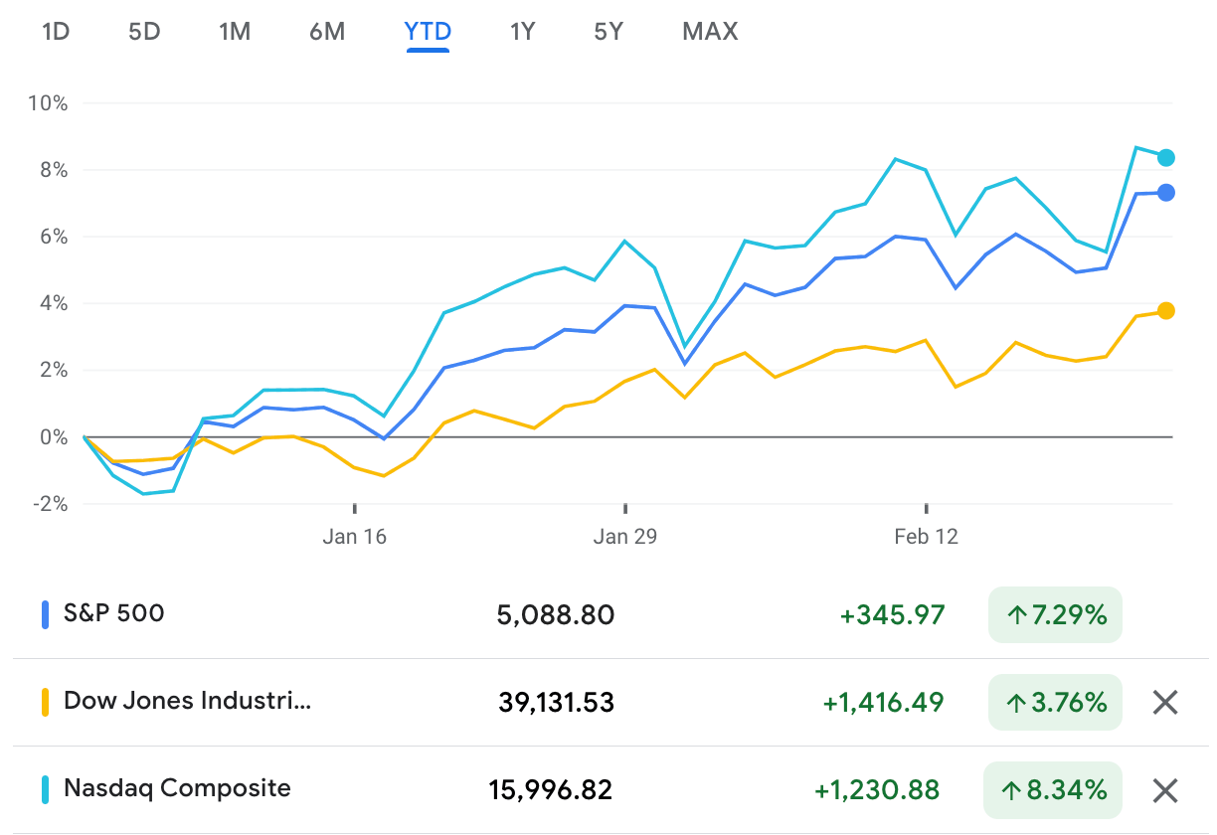This screenshot has width=1217, height=835.
Task: Click the -2% y-axis label
Action: click(50, 504)
